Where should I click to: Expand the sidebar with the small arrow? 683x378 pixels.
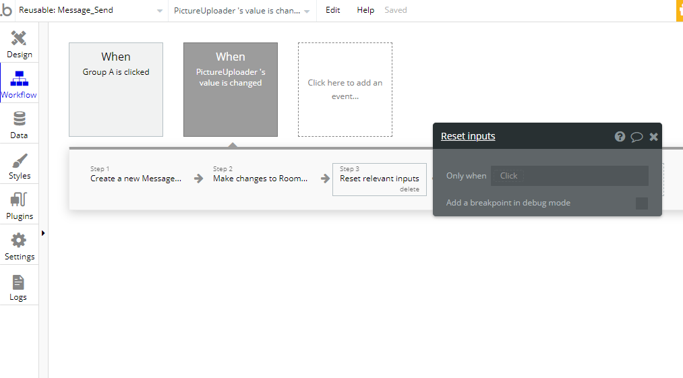[43, 233]
